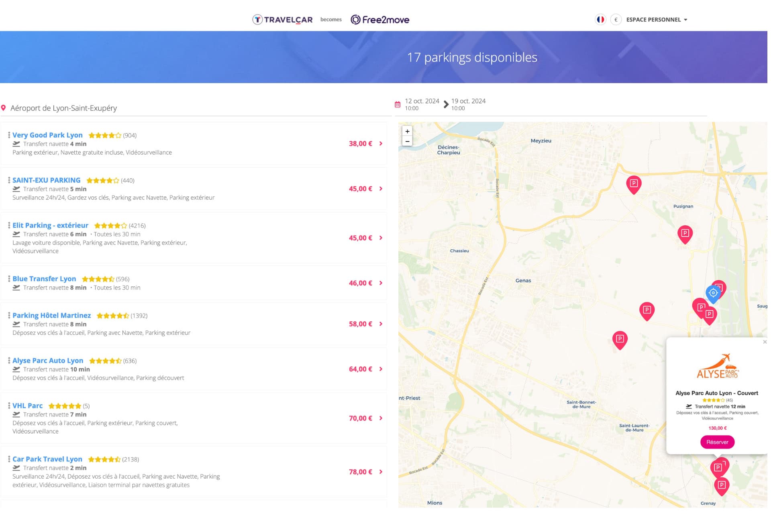Expand VHL Parc with its arrow chevron
Screen dimensions: 771x516
pos(381,418)
